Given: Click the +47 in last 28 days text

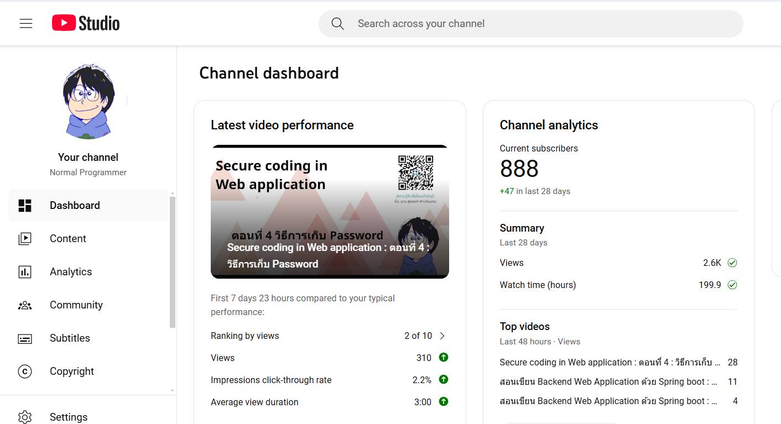Looking at the screenshot, I should pyautogui.click(x=535, y=191).
